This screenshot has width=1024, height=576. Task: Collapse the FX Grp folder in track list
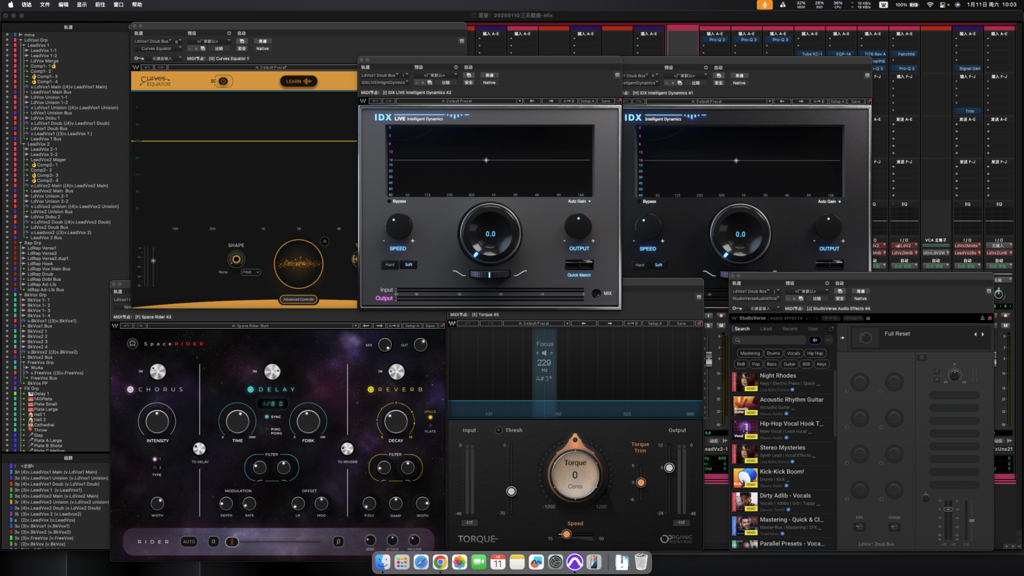[x=21, y=388]
